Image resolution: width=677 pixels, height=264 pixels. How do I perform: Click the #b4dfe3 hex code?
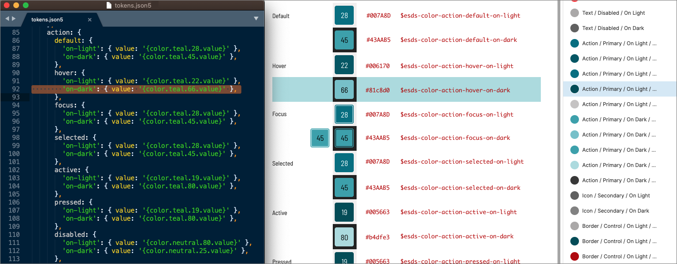[378, 237]
